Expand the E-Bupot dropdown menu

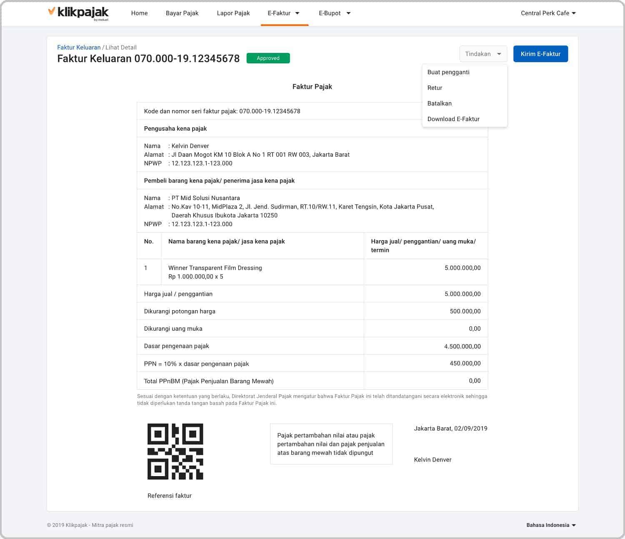click(x=335, y=13)
